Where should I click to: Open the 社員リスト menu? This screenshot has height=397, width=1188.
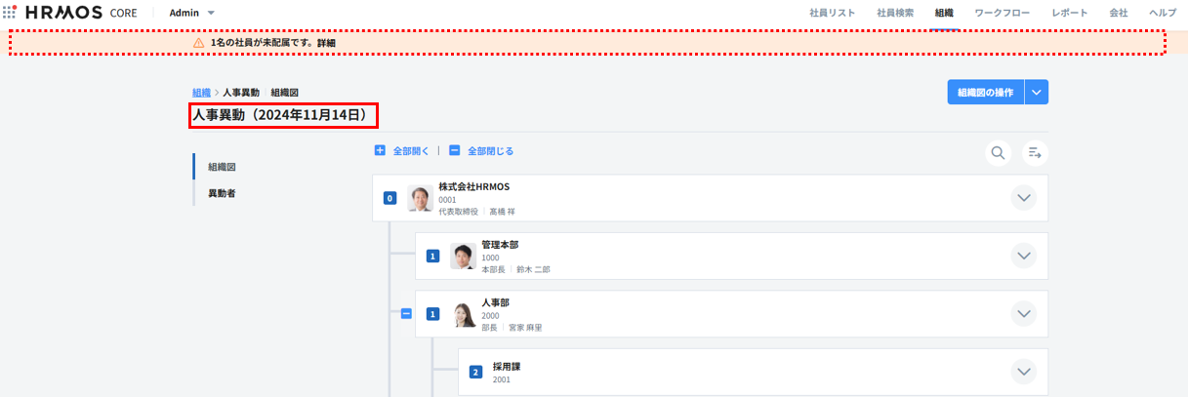832,13
